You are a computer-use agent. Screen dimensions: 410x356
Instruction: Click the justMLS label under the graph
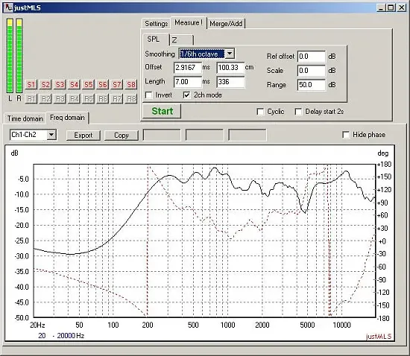pos(379,336)
